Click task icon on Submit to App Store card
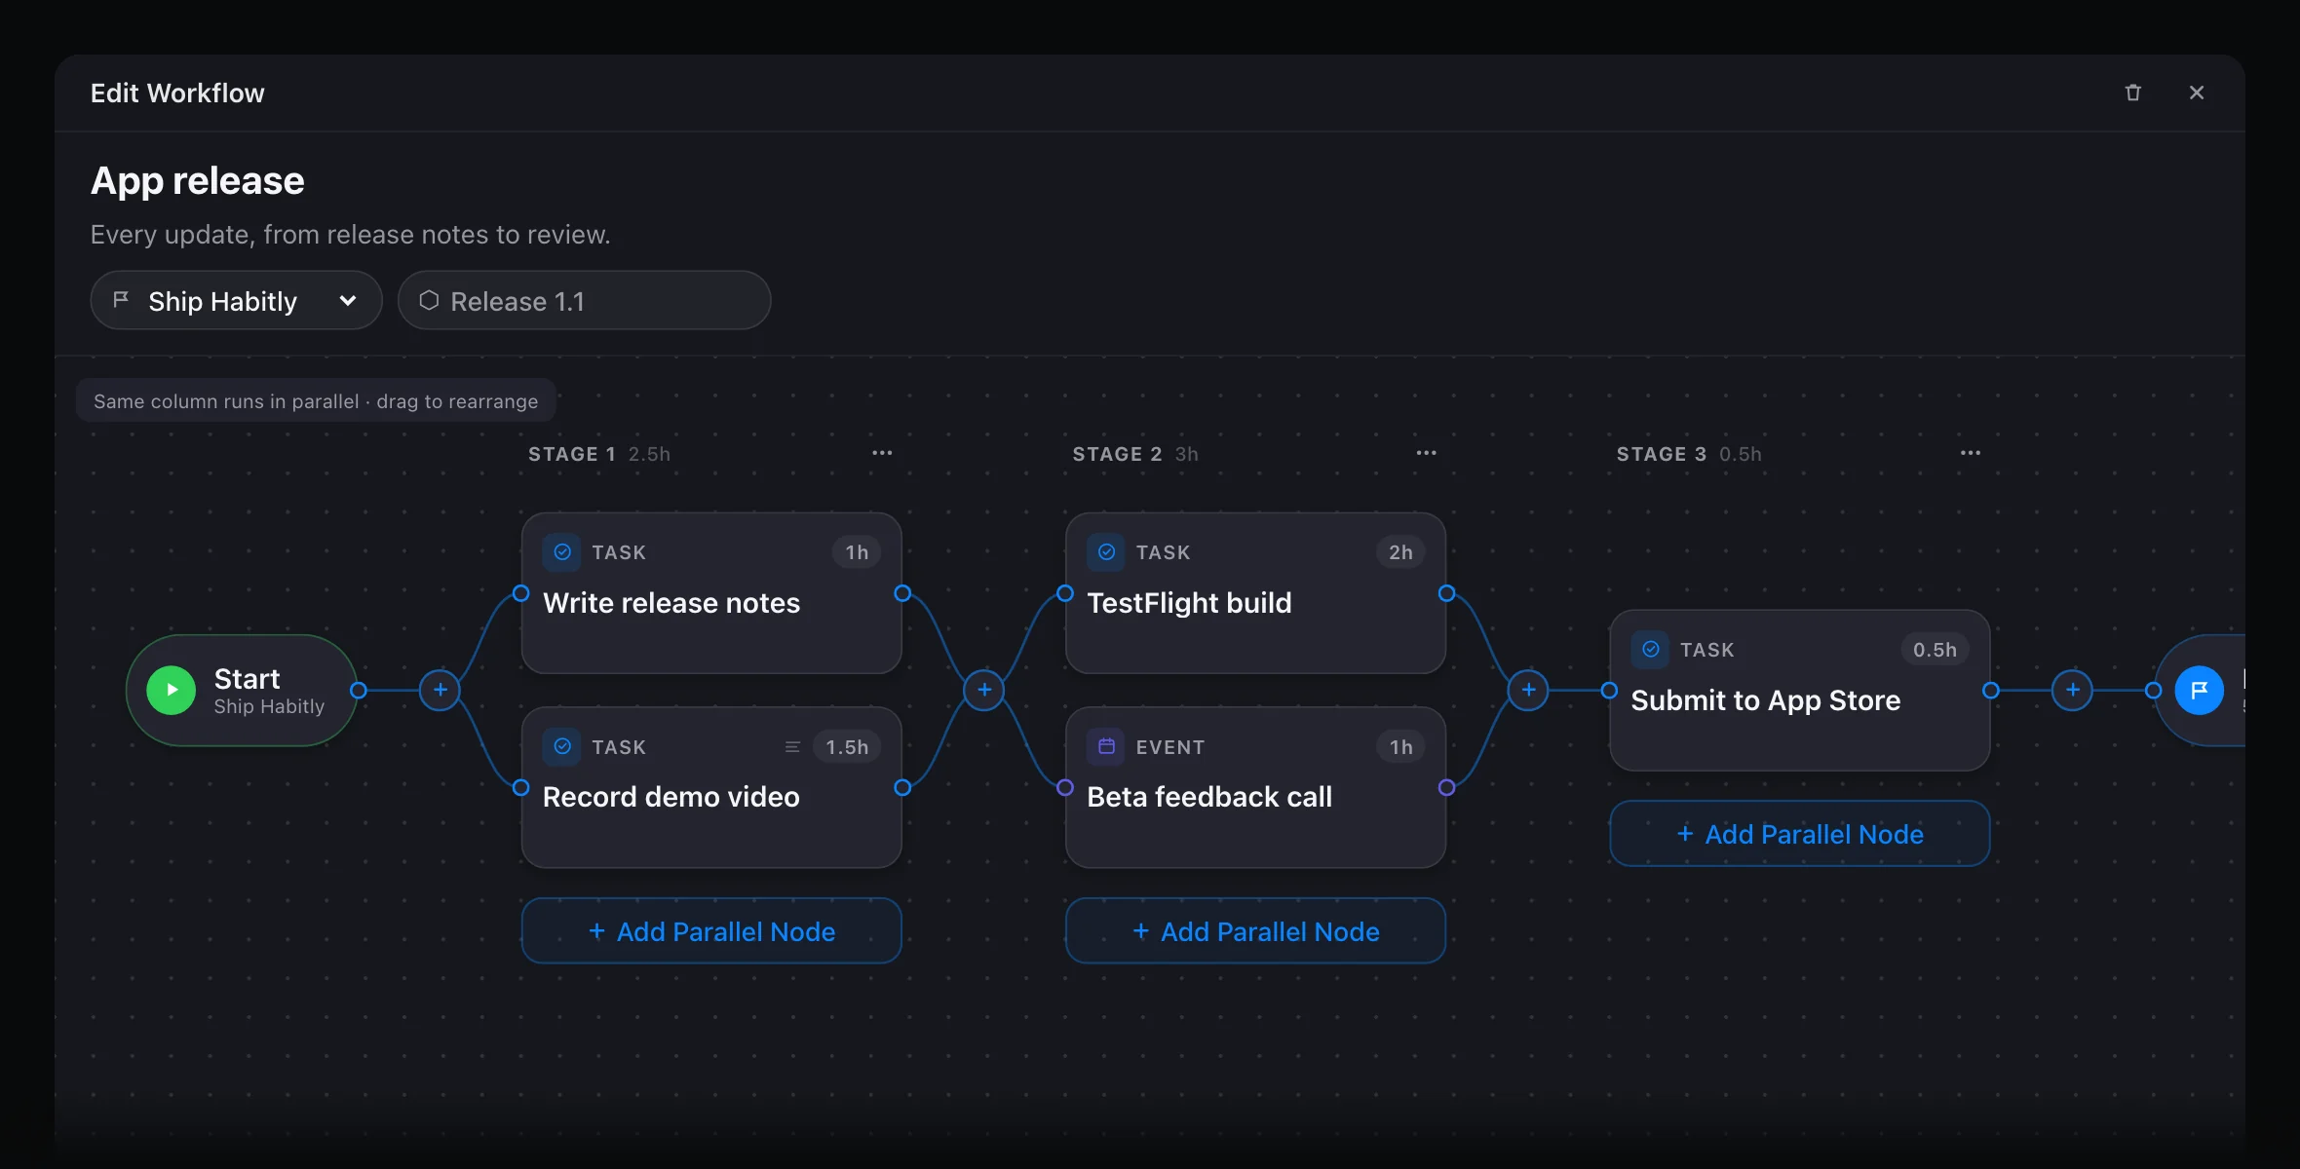Screen dimensions: 2300x1169 (x=1650, y=649)
